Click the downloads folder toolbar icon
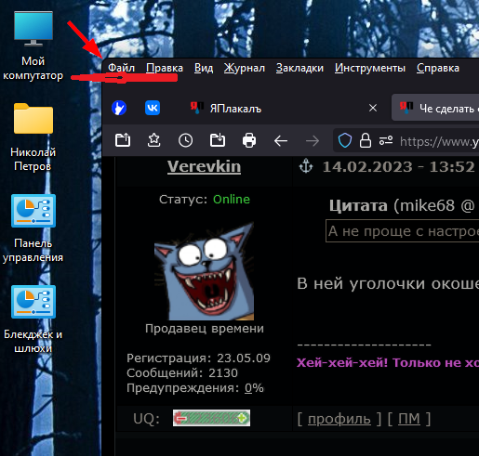This screenshot has width=479, height=456. (x=218, y=140)
